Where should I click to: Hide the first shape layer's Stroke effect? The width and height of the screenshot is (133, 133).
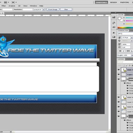(127, 93)
